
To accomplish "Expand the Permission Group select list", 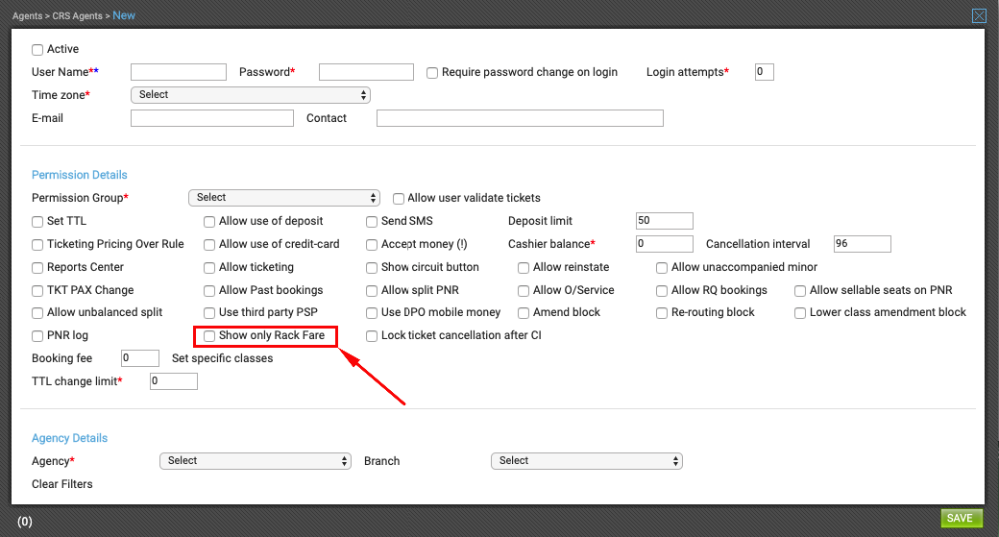I will pos(284,198).
